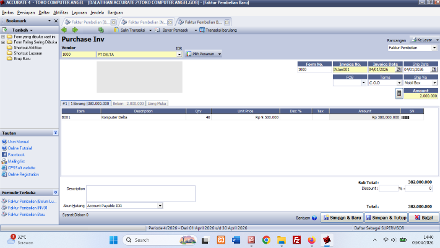Click Bayar Pemasok toolbar button

coord(171,30)
